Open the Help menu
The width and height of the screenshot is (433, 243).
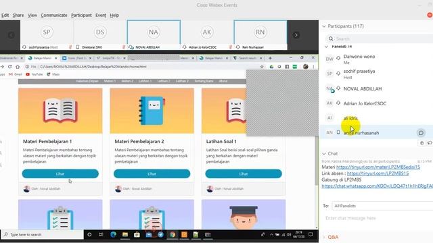pyautogui.click(x=114, y=15)
